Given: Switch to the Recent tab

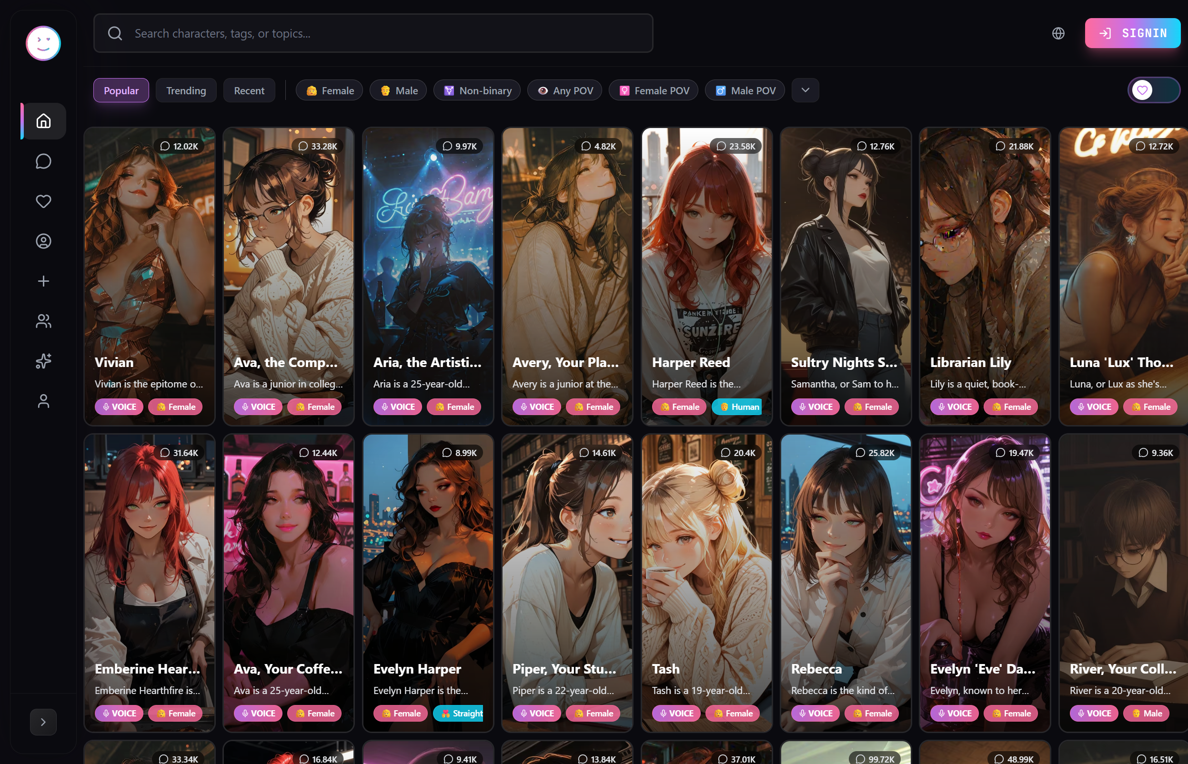Looking at the screenshot, I should click(249, 91).
